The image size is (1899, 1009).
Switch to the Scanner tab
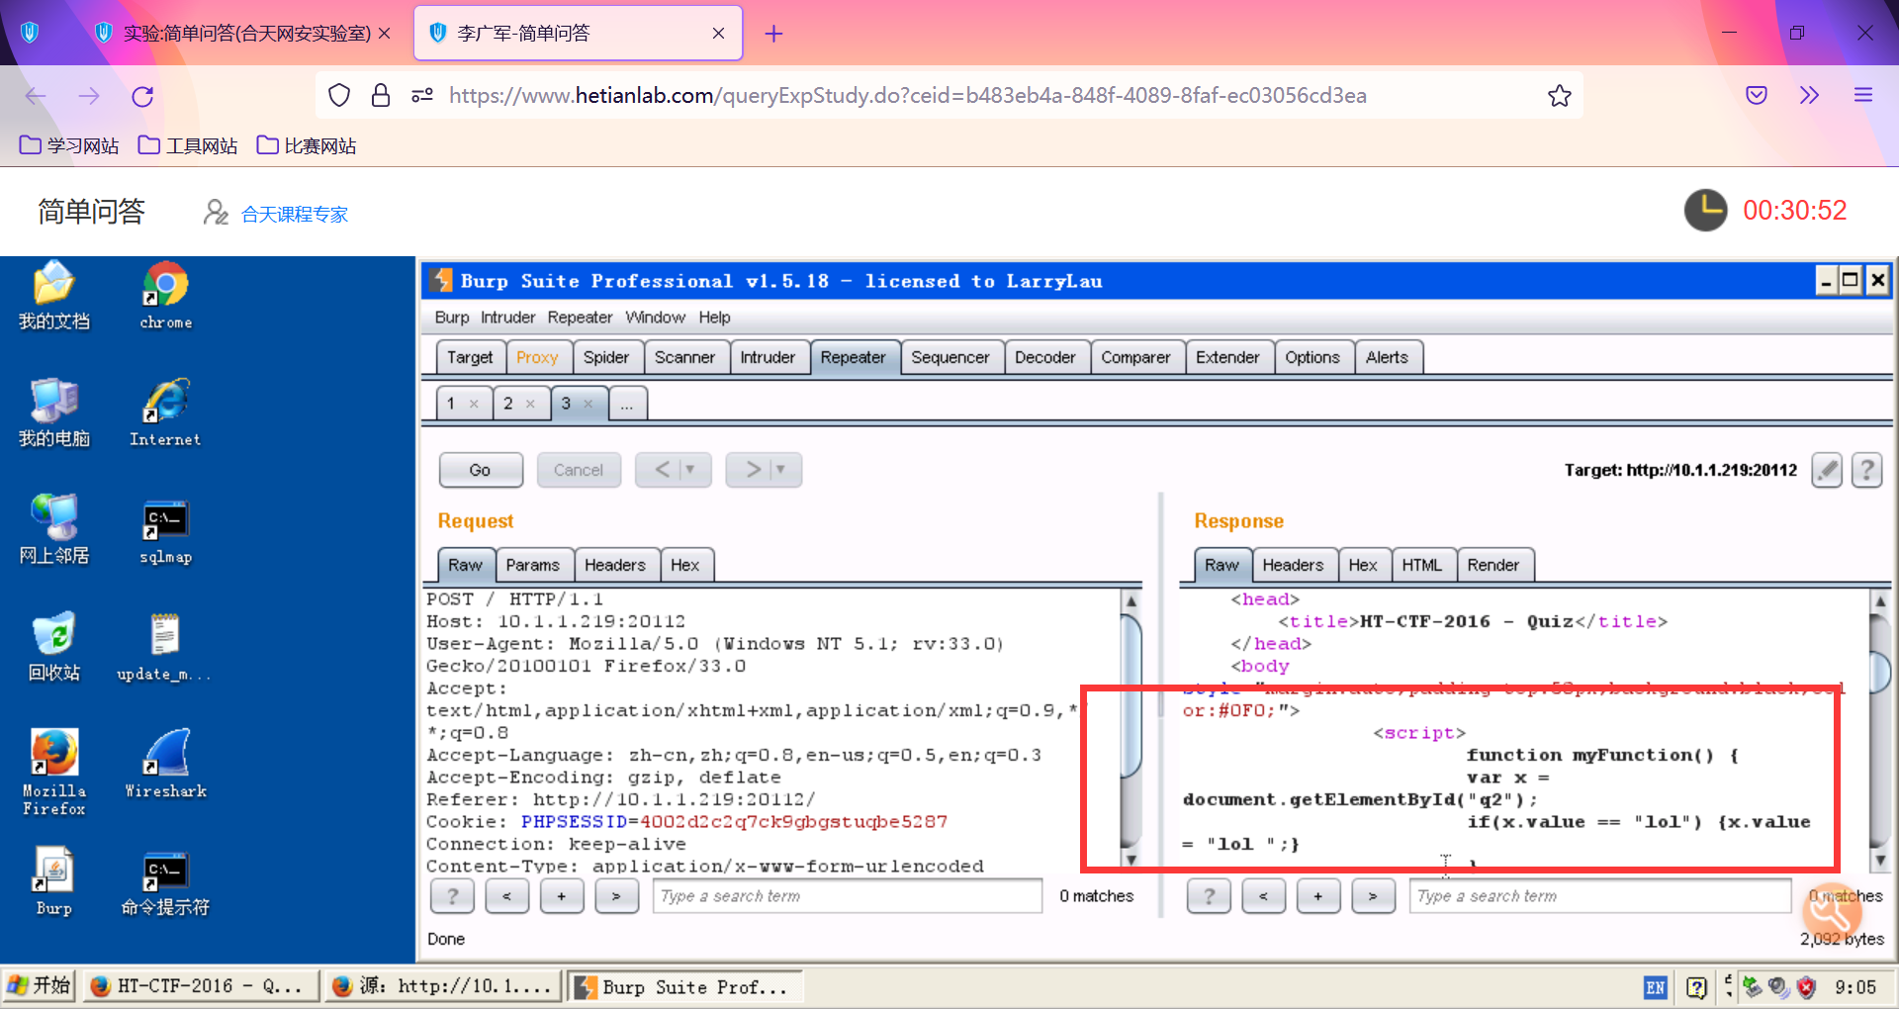pos(684,358)
